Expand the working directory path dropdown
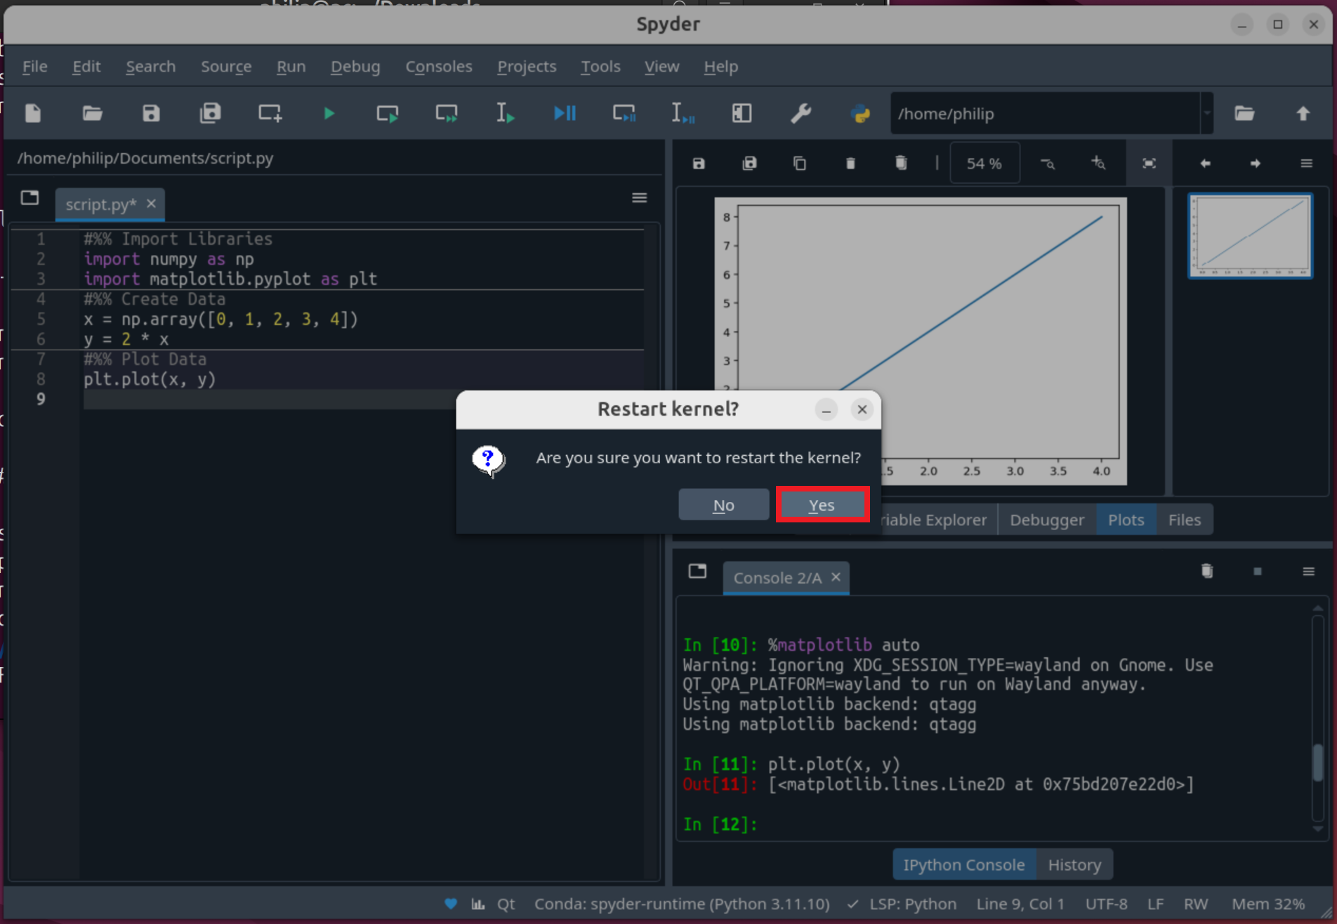This screenshot has width=1337, height=924. pyautogui.click(x=1206, y=113)
